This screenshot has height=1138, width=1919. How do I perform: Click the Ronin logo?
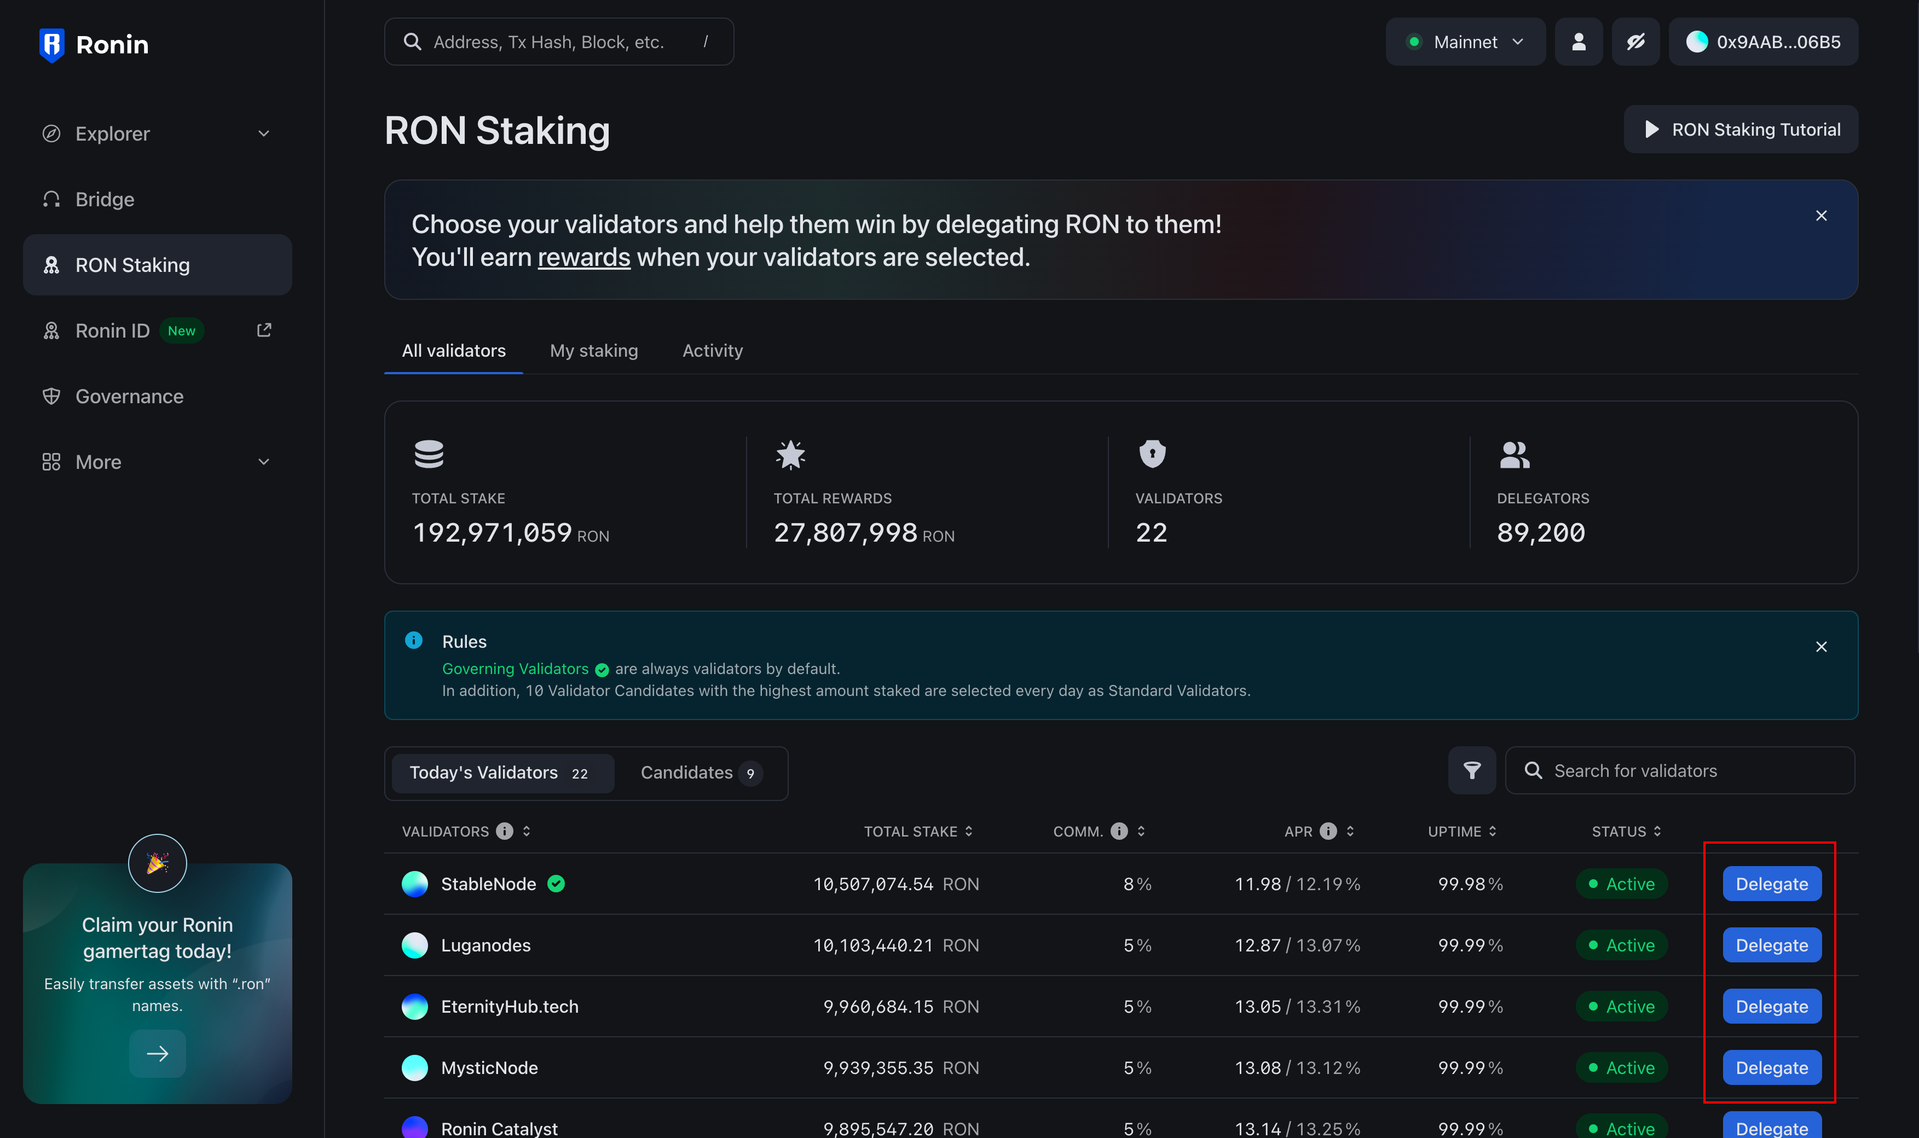pos(94,44)
